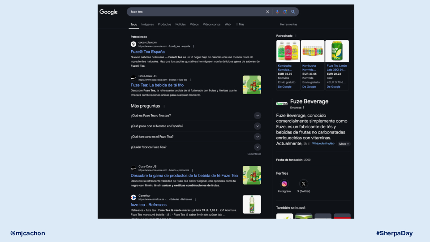Expand description with More button

point(344,144)
